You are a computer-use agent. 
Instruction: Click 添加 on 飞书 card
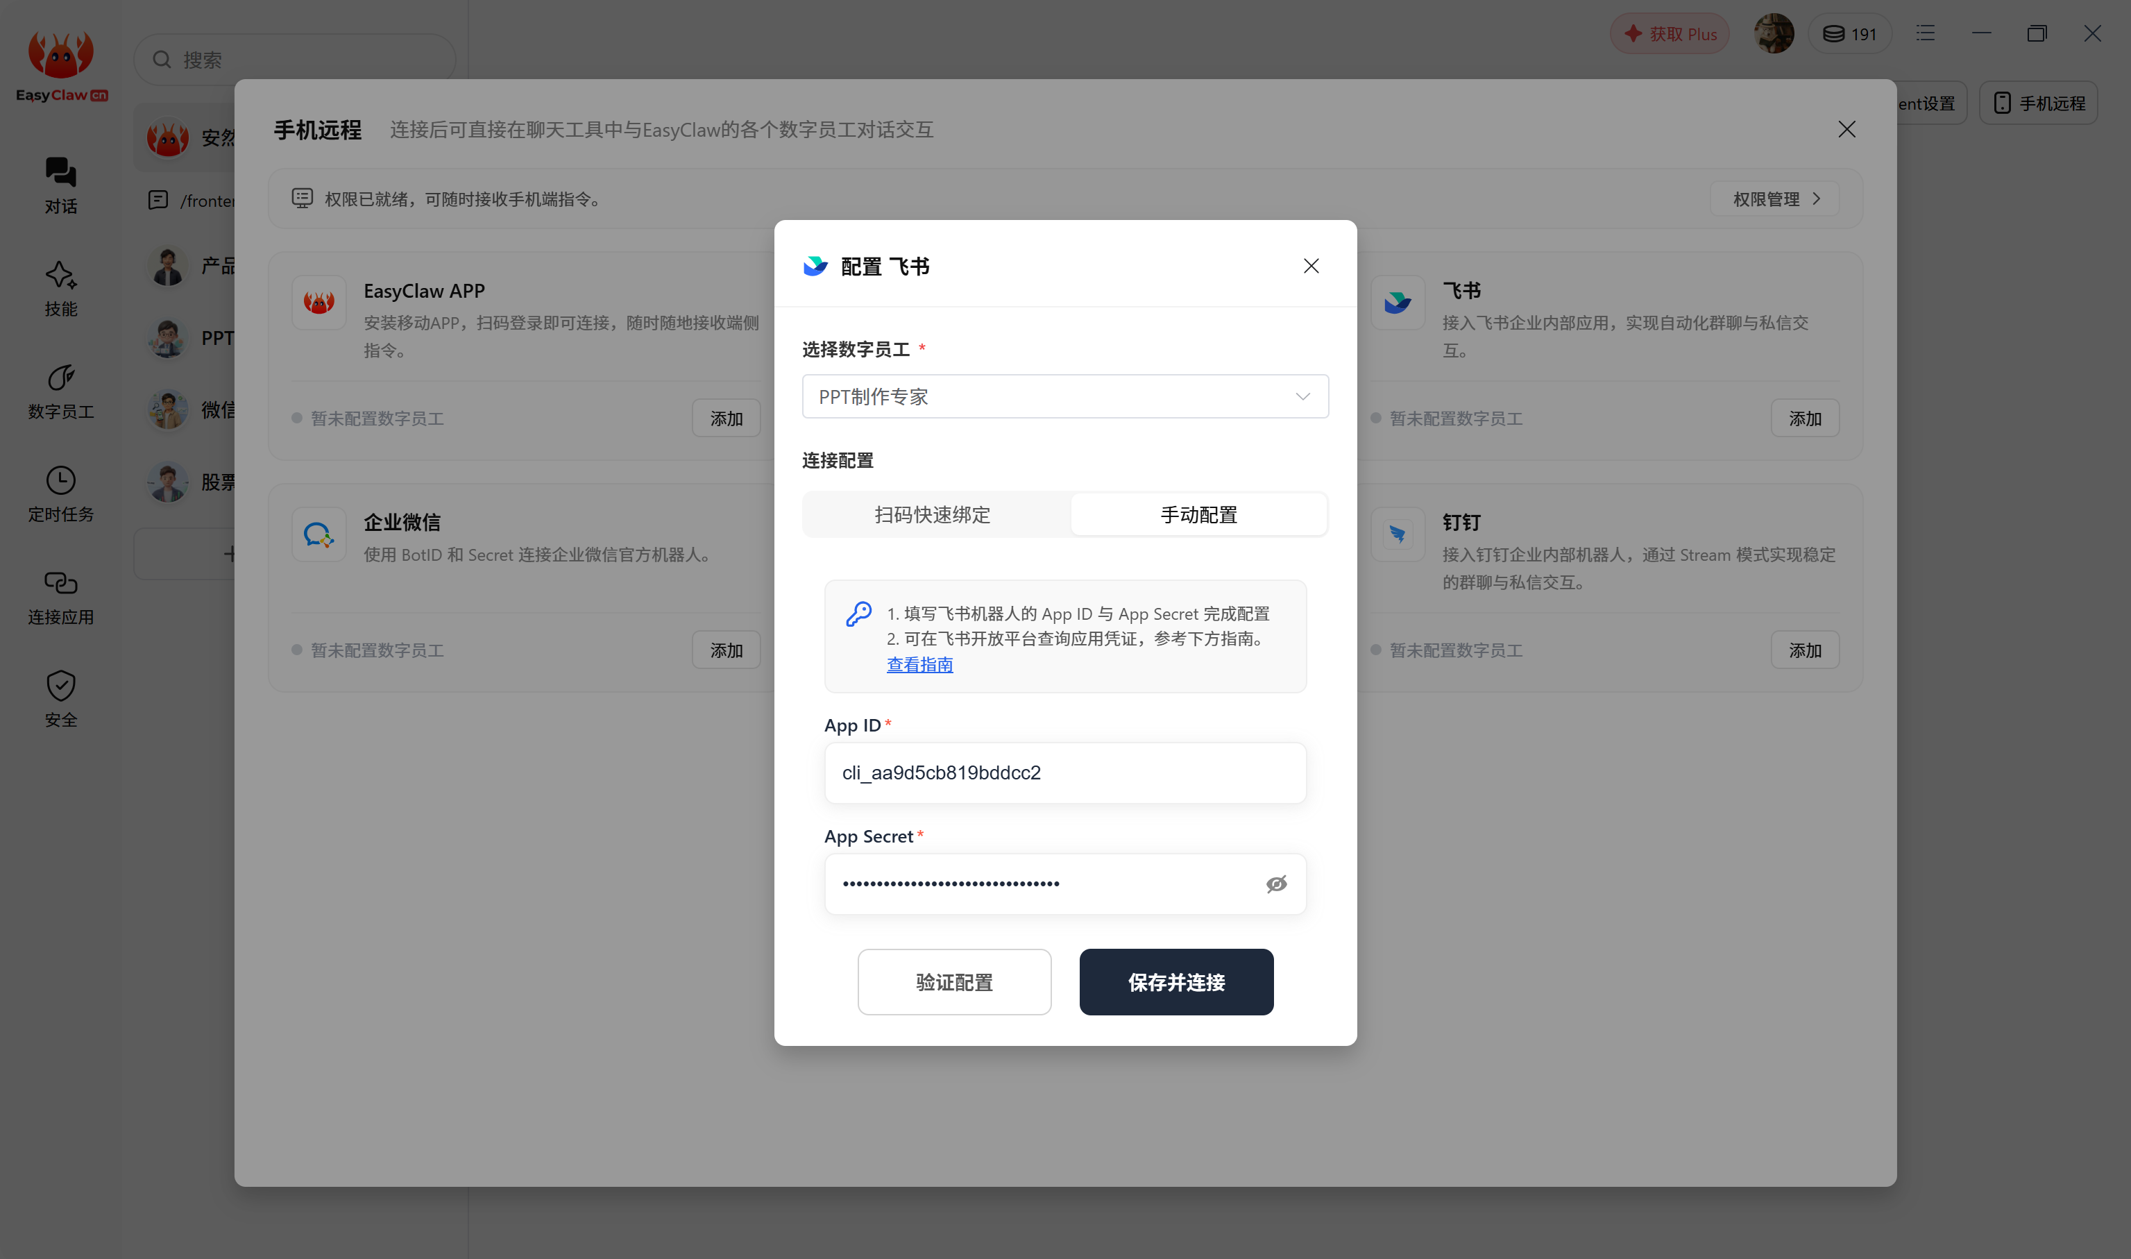[1805, 419]
